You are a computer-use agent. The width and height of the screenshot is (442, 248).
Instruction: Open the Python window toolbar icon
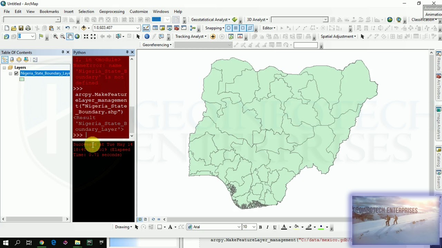coord(184,28)
